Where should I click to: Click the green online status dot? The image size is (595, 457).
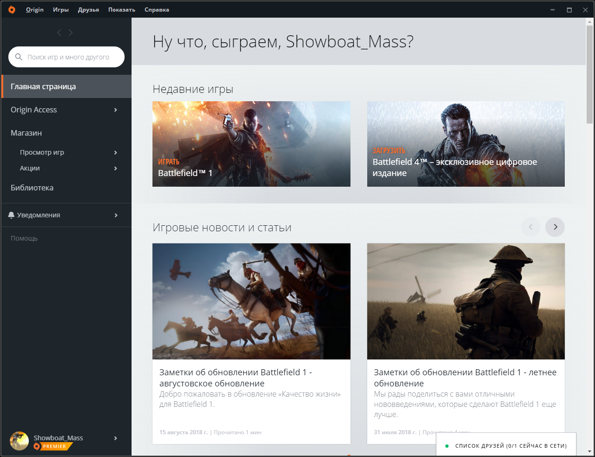(x=447, y=446)
